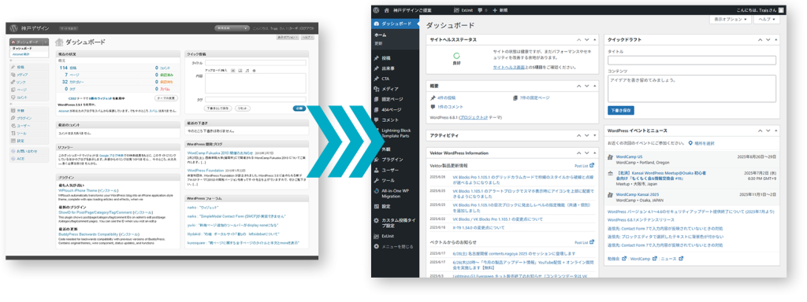The image size is (807, 302).
Task: Click WordPress logo in new dashboard admin bar
Action: coord(376,9)
